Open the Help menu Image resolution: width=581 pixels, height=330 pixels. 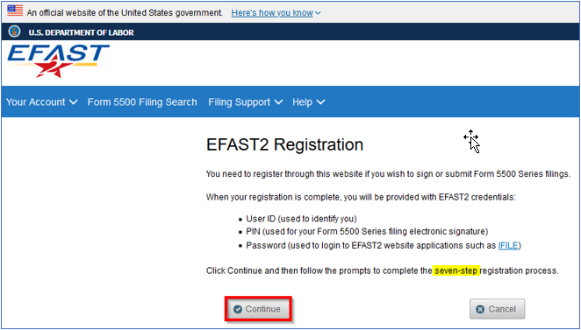click(x=308, y=102)
